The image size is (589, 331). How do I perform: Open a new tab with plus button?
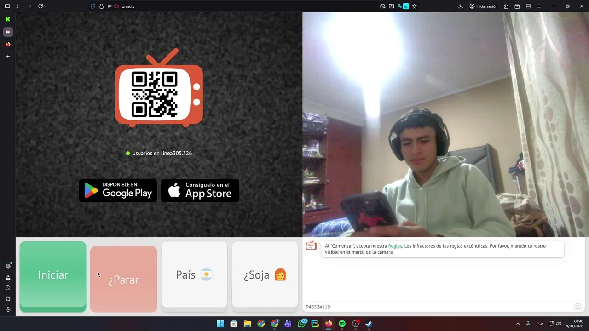(x=8, y=56)
